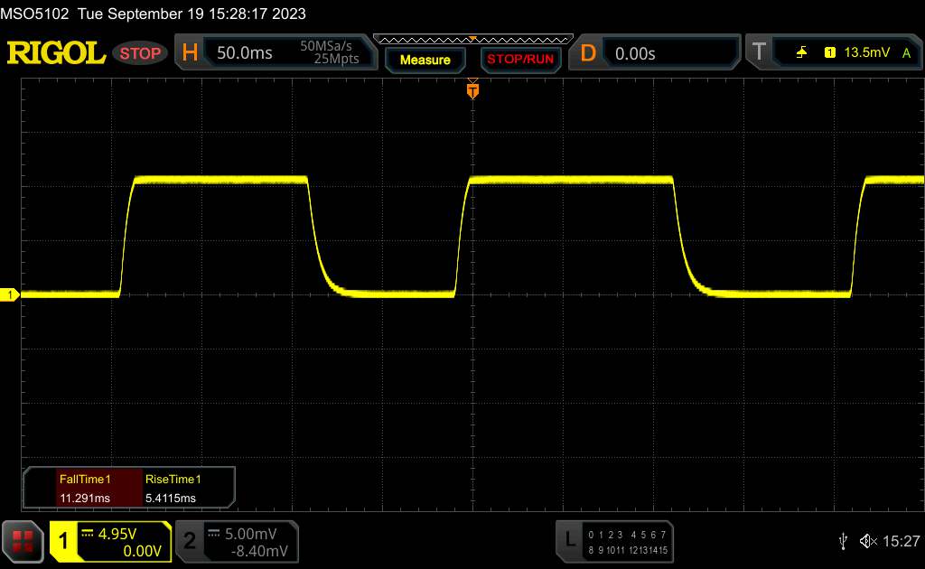Viewport: 925px width, 569px height.
Task: Click the 5.4115ms rise time value
Action: point(171,499)
